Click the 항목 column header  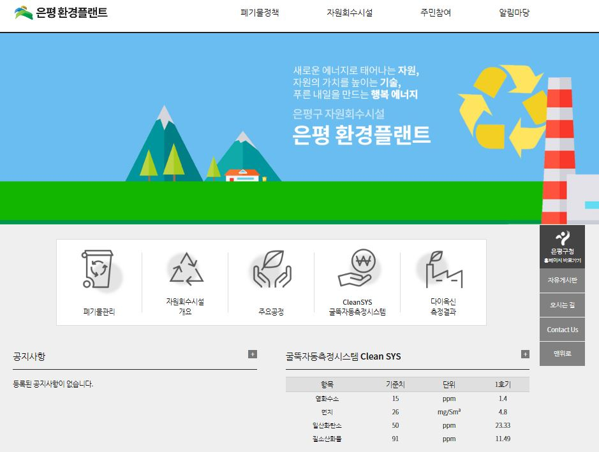point(327,384)
